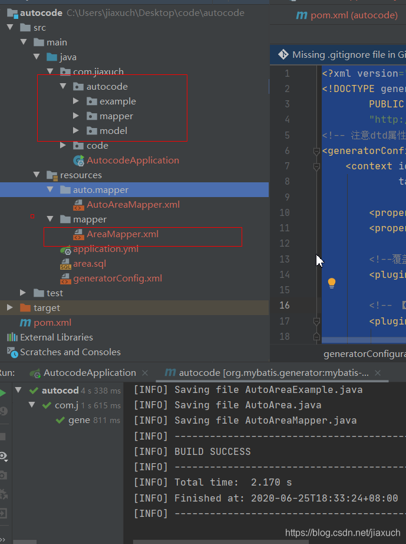Click the Maven icon beside pom.xml in the tree

[25, 323]
